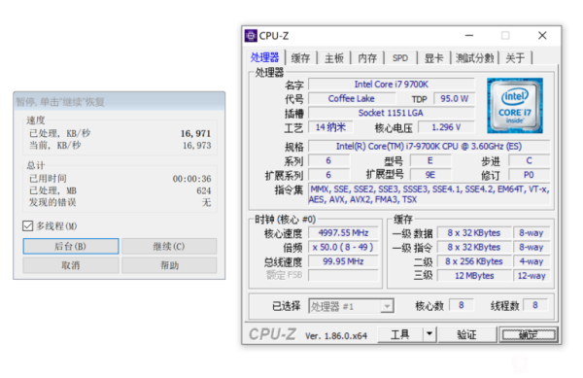Click the 型号 value E
The image size is (583, 378).
tap(430, 160)
